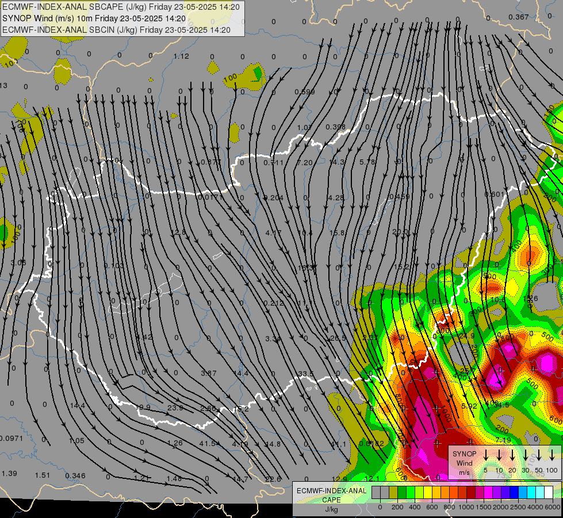
Task: Click the map value 0.601
Action: coord(495,195)
